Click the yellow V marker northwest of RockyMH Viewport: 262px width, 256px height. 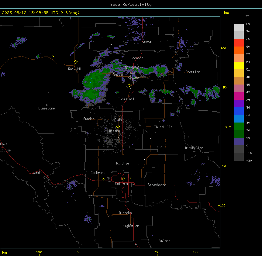(x=53, y=56)
